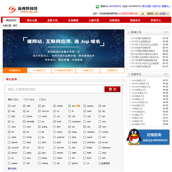The image size is (172, 172).
Task: Click the red 查询 search button
Action: [x=112, y=89]
